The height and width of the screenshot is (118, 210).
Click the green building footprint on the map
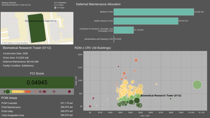point(37,28)
